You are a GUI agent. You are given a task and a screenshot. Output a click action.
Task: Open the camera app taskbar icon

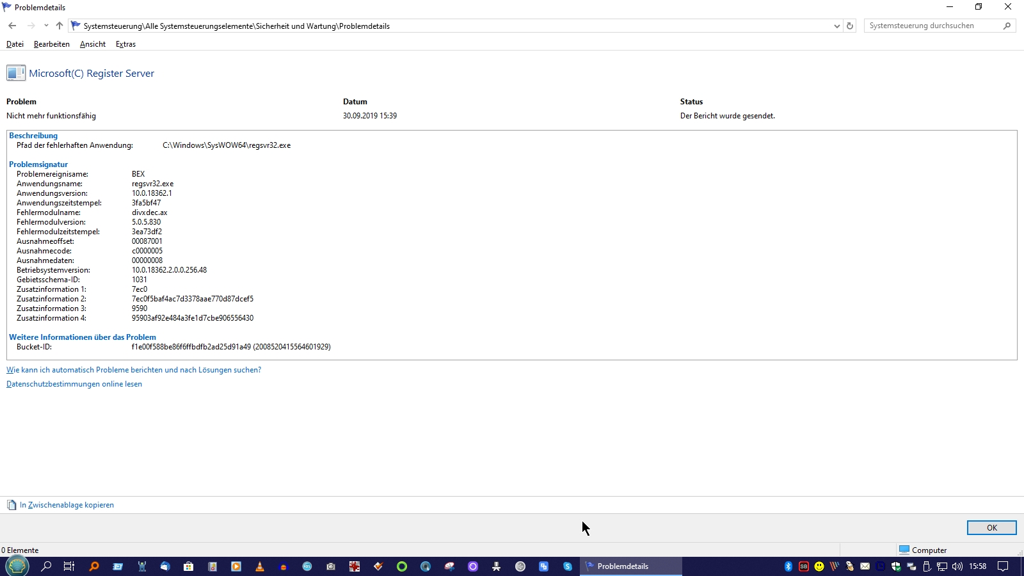click(331, 566)
